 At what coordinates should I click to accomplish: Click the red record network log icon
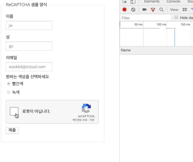(124, 9)
